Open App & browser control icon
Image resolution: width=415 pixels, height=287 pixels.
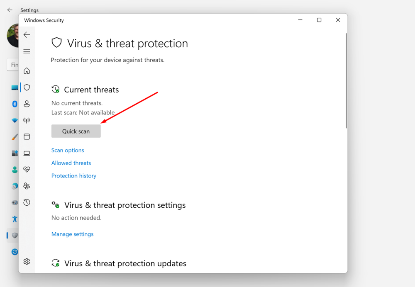pyautogui.click(x=27, y=136)
